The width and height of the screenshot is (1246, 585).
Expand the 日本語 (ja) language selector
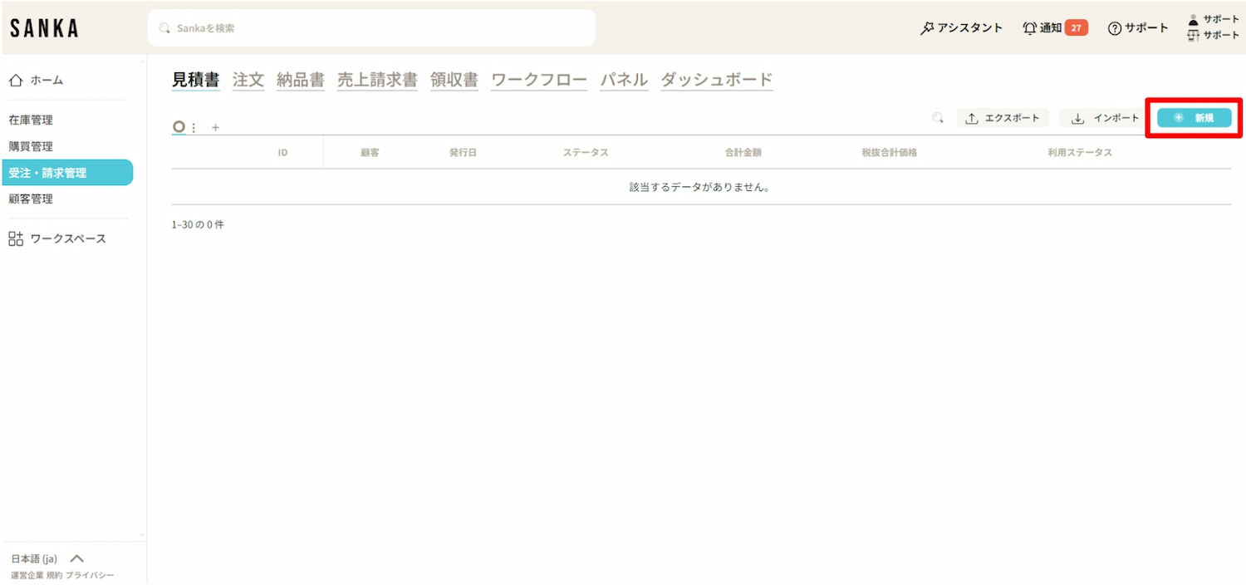coord(47,559)
